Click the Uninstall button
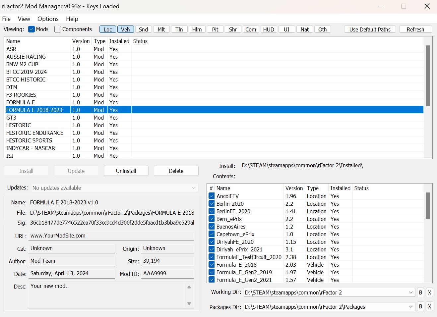The image size is (437, 317). pyautogui.click(x=126, y=171)
